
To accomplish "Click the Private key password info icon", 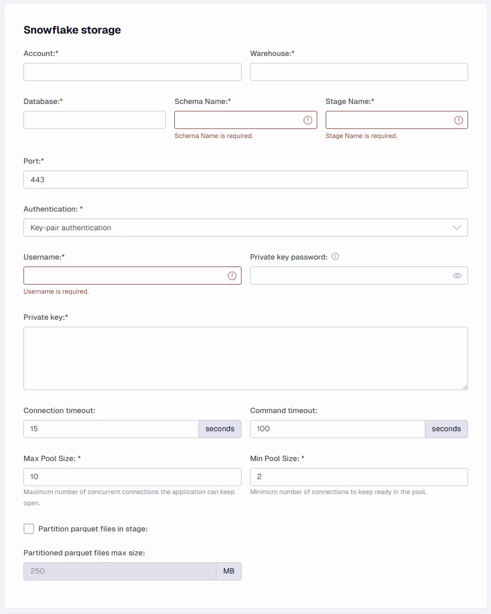I will click(x=335, y=256).
